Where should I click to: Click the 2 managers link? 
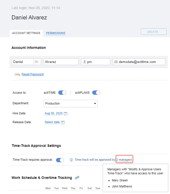(124, 160)
